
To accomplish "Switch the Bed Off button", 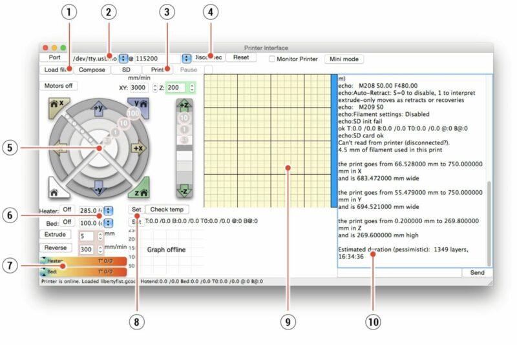I will (67, 222).
